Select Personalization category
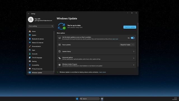This screenshot has width=179, height=101. 41,46
